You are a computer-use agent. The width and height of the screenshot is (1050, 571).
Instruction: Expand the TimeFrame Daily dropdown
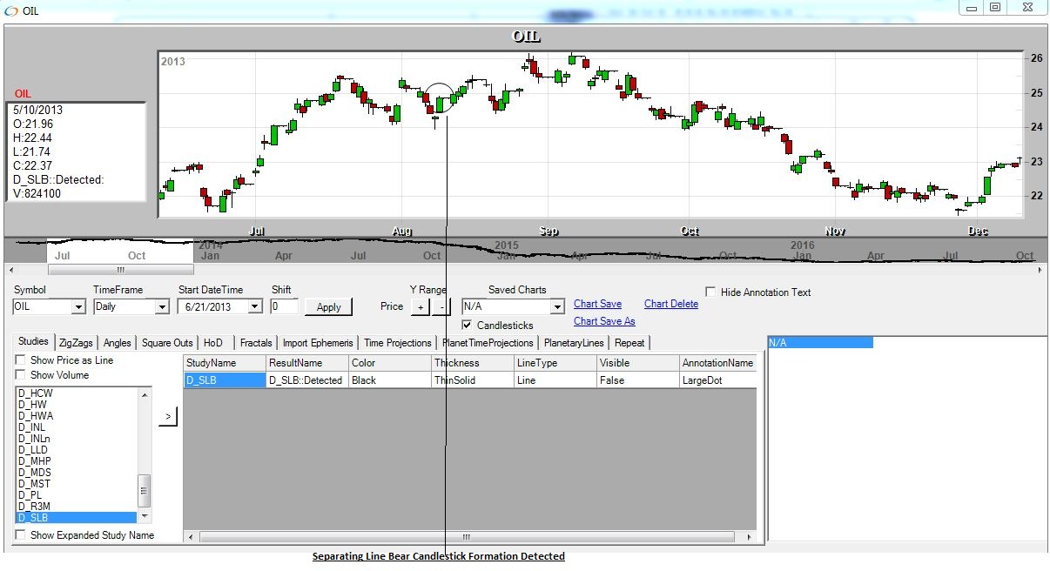[x=161, y=306]
